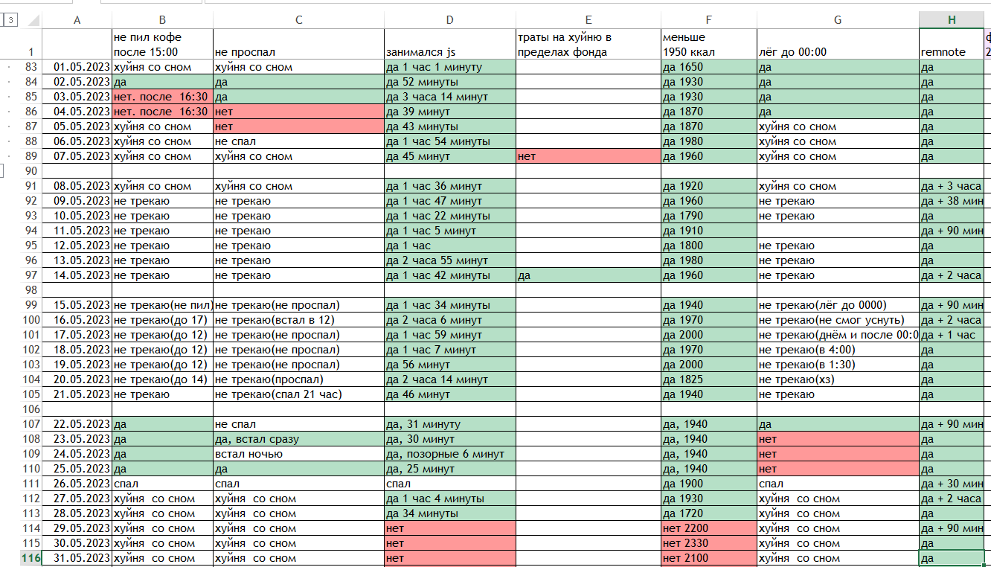Click cell 'не трекаю(встал в 12)'
The image size is (991, 567).
pyautogui.click(x=298, y=320)
